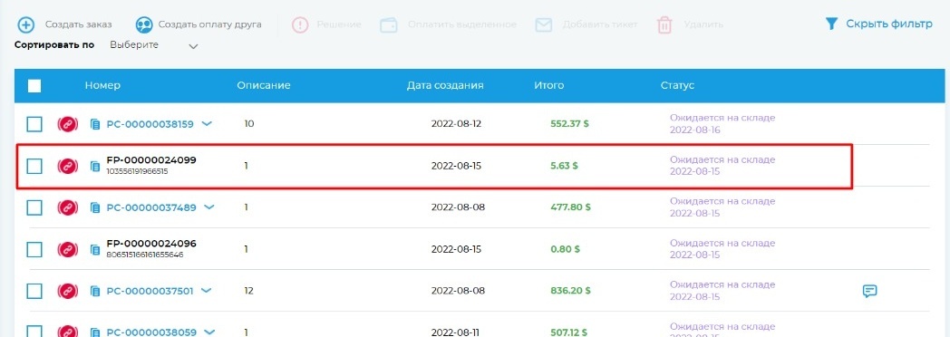
Task: Click red link icon for PC-00000038059
Action: coord(68,332)
